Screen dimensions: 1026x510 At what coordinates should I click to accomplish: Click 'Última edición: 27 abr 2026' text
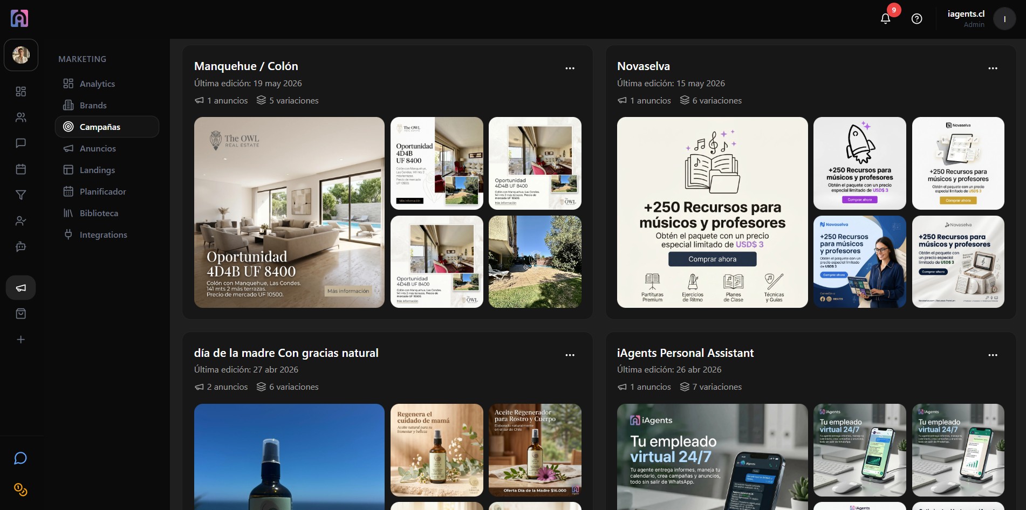(246, 369)
